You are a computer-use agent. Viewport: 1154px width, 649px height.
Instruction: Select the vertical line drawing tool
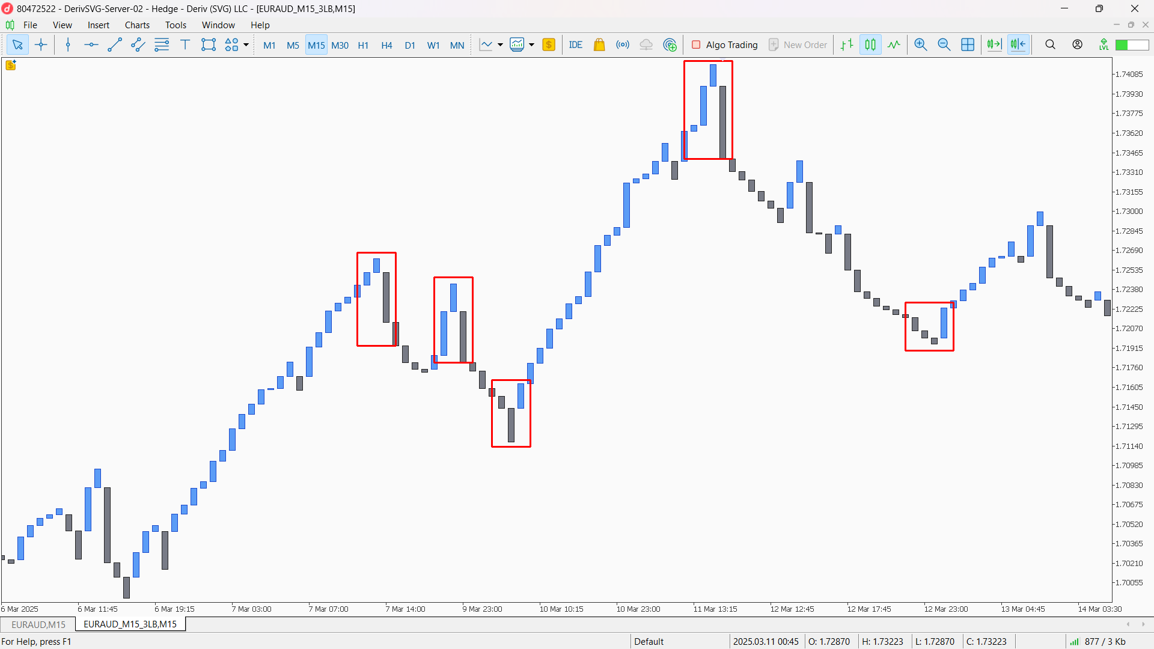68,45
